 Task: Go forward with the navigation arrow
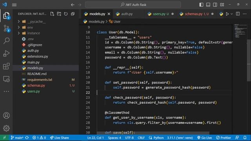pyautogui.click(x=80, y=5)
